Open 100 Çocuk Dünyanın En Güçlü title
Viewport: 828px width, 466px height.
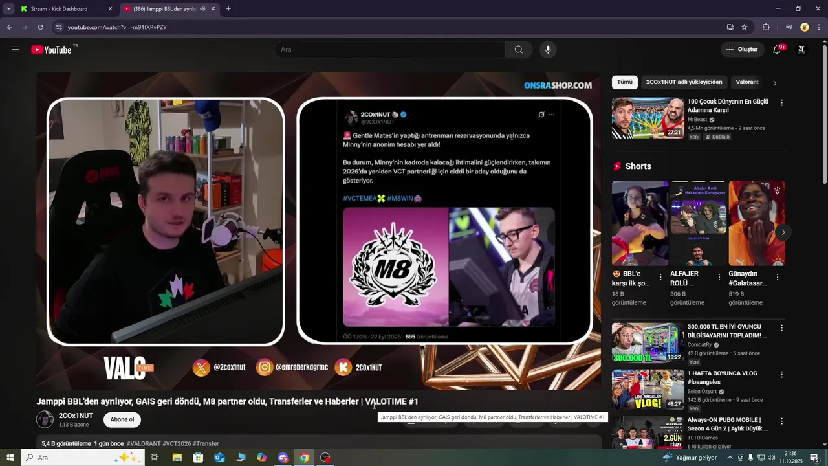[x=728, y=106]
